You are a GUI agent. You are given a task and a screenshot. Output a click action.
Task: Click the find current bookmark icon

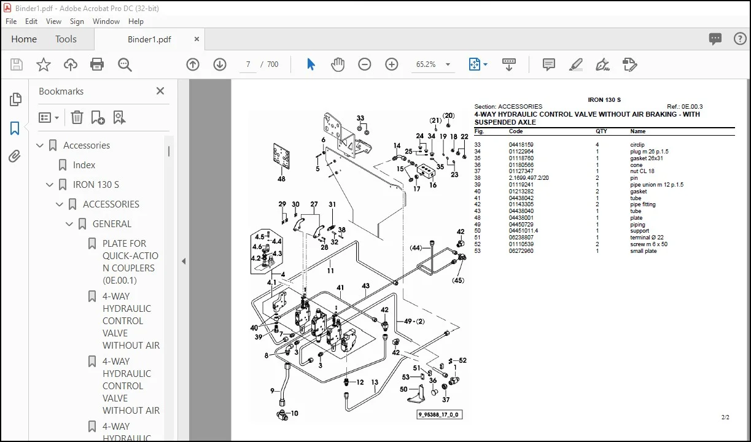pyautogui.click(x=119, y=117)
